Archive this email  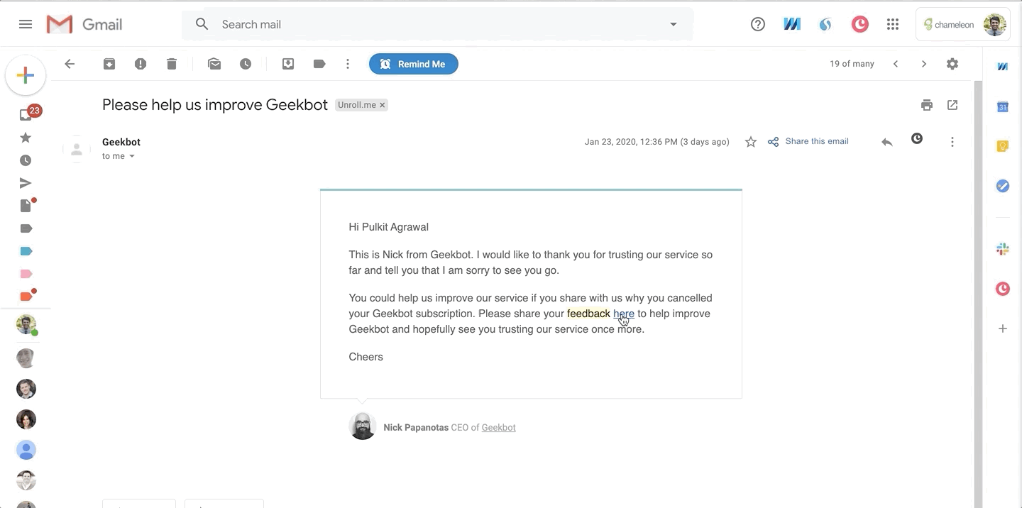click(109, 64)
